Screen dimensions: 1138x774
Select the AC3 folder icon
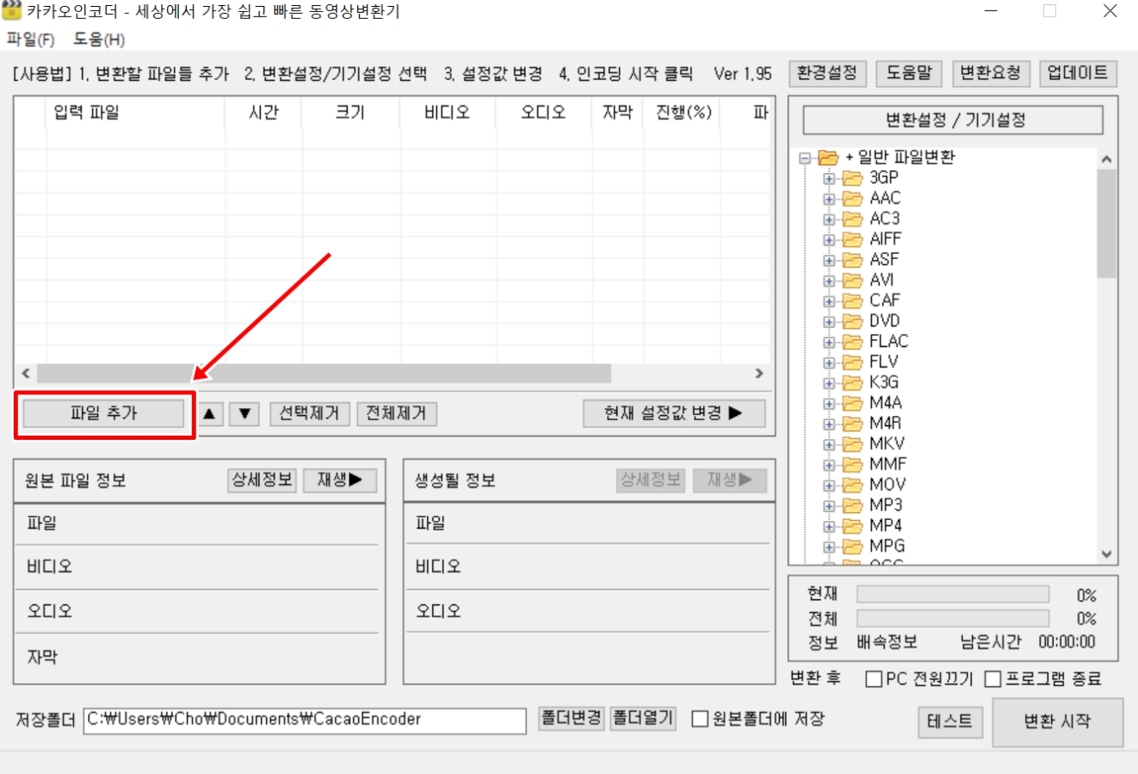(852, 219)
